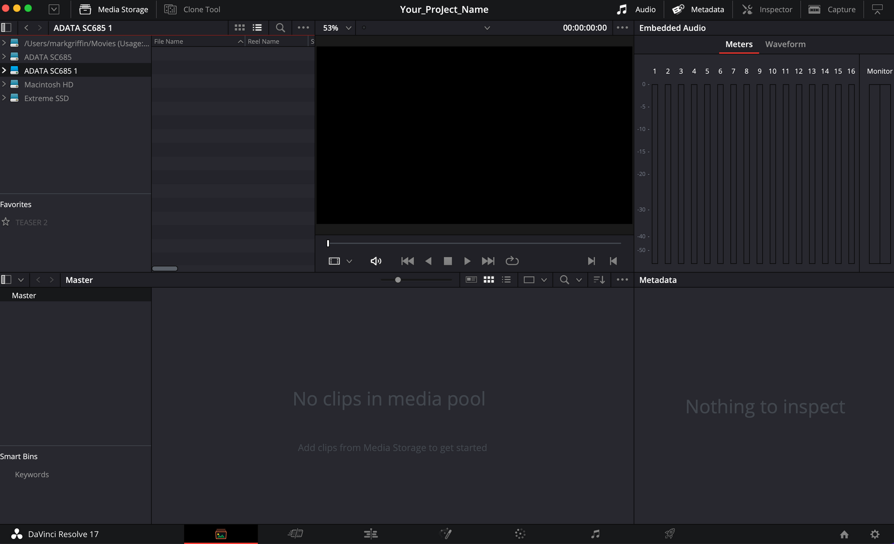Open the Deliver rocket page icon
Viewport: 894px width, 544px height.
[670, 534]
